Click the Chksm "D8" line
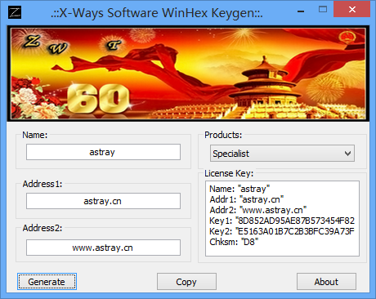Screen dimensions: 376x299 234,242
